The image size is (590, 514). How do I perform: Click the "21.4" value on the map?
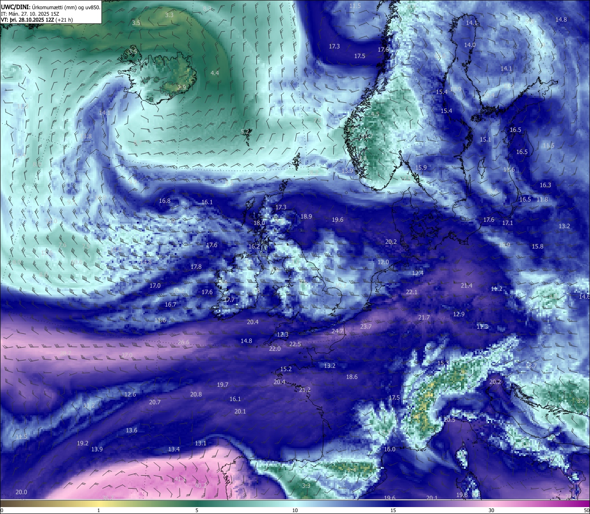pos(466,285)
